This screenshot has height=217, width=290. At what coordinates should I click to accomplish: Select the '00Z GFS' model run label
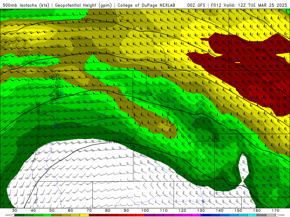point(196,5)
